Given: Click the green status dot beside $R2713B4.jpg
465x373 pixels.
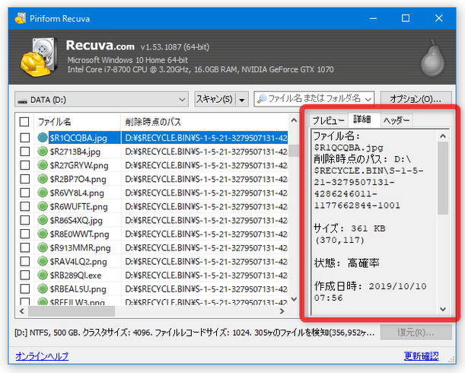Looking at the screenshot, I should [x=43, y=151].
